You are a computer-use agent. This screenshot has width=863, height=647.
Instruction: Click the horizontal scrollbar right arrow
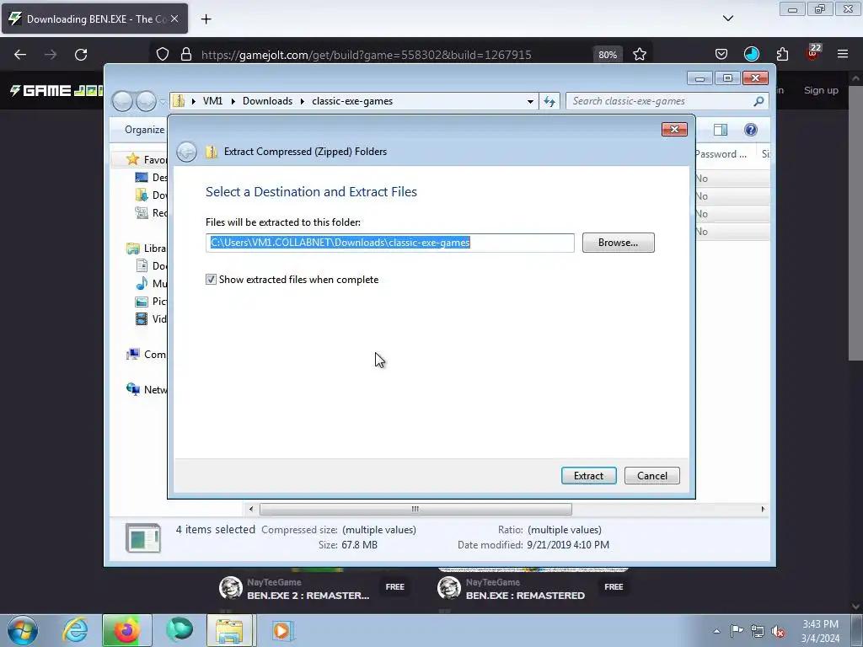point(763,509)
